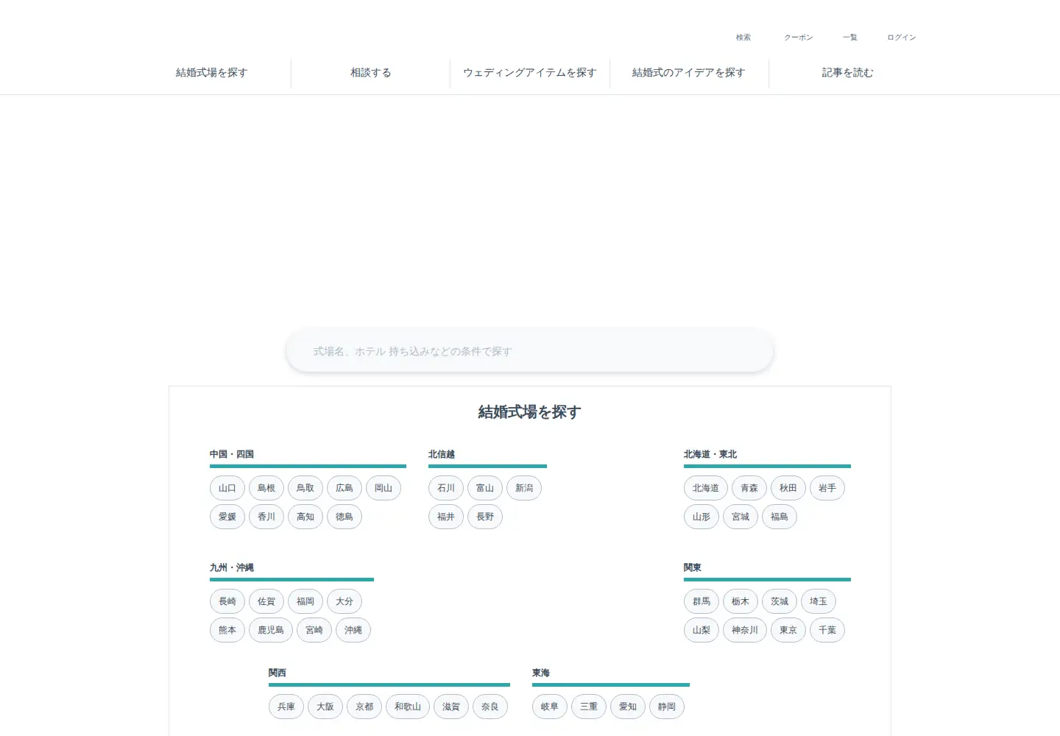1060x736 pixels.
Task: Select 栃木 in 関東 region
Action: 741,601
